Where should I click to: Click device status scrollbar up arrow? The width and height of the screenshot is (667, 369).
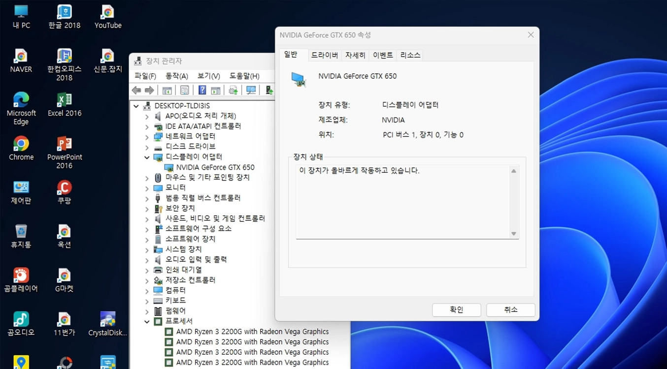click(514, 171)
